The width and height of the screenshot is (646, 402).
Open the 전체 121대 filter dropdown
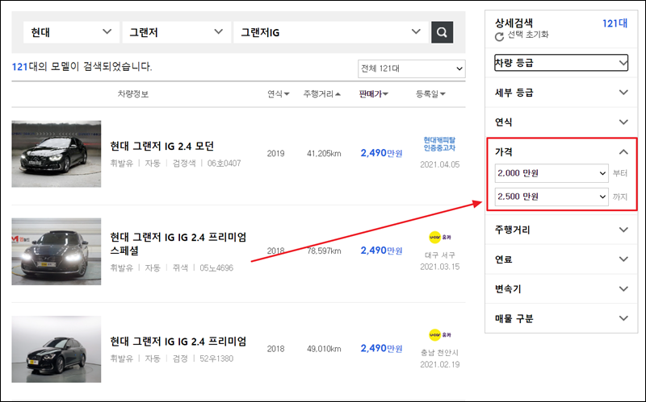pos(412,68)
